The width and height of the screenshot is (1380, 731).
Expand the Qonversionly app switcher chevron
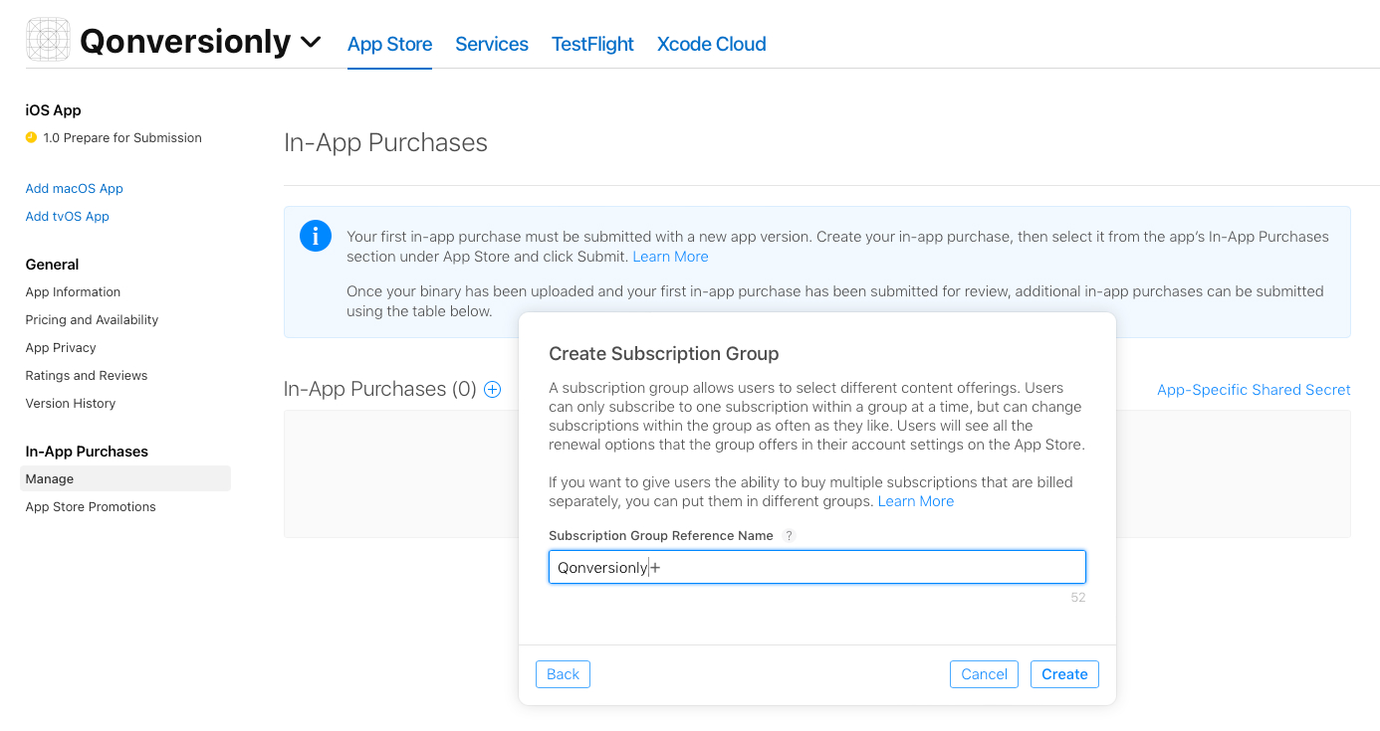(x=311, y=42)
